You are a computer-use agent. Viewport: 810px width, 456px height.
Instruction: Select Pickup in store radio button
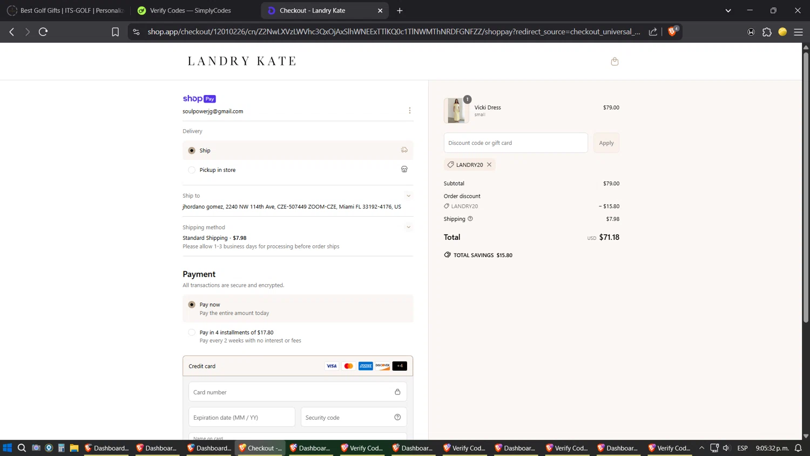(192, 170)
